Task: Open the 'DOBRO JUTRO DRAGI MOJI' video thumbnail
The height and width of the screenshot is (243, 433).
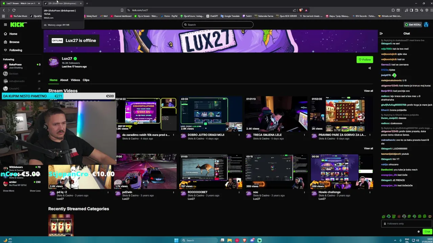Action: tap(211, 114)
